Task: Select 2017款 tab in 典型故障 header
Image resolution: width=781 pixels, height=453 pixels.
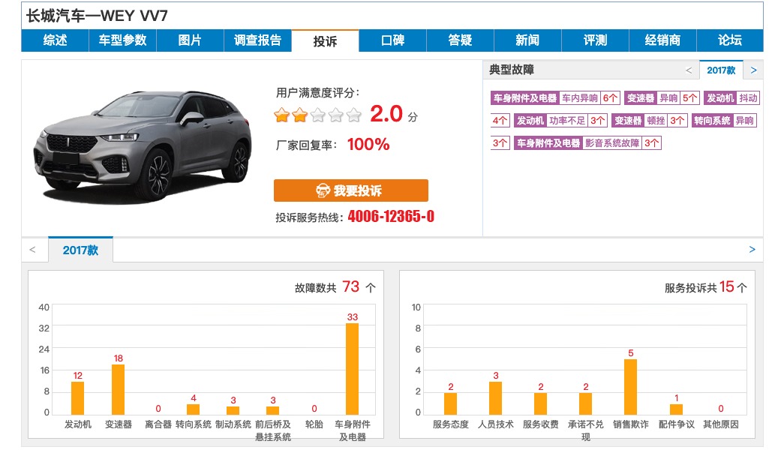Action: [x=721, y=70]
